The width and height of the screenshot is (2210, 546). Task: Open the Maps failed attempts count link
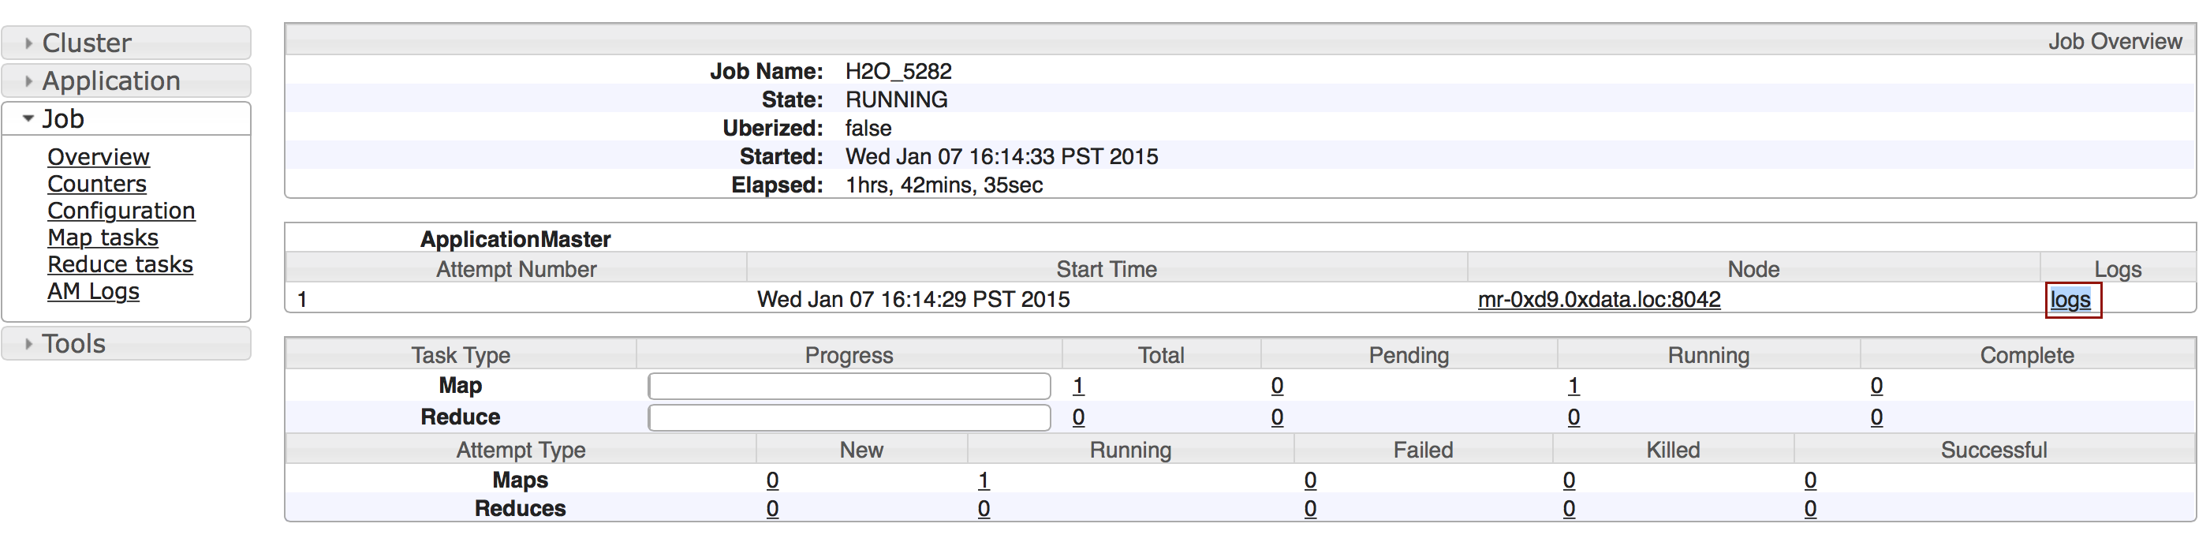point(1309,481)
